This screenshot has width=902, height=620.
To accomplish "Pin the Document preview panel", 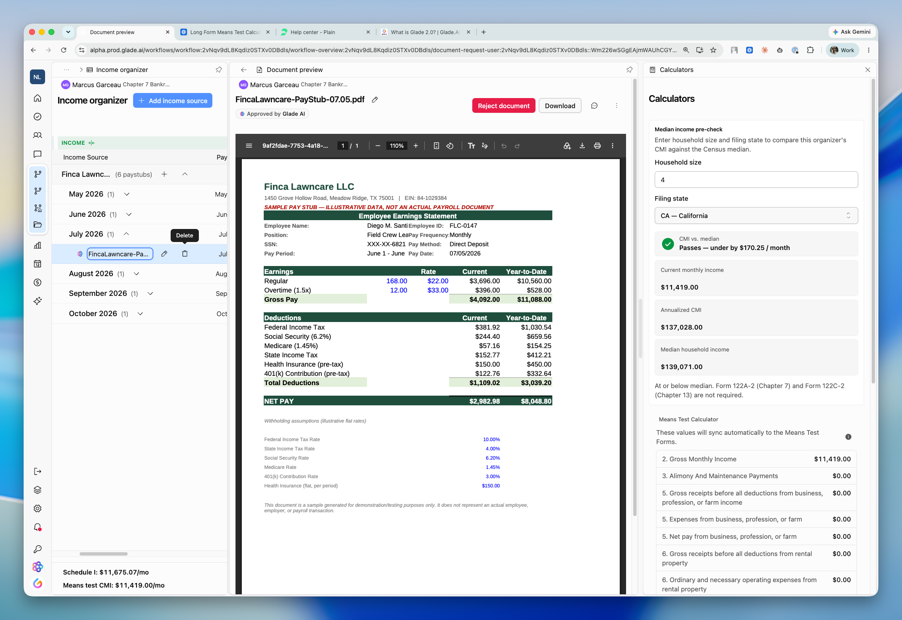I will point(629,69).
